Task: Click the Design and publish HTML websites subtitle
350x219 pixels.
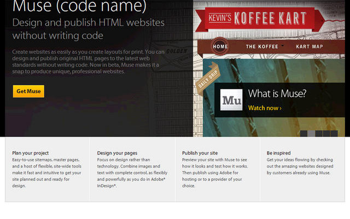Action: pyautogui.click(x=89, y=29)
